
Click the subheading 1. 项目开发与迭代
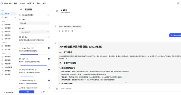(x=67, y=68)
